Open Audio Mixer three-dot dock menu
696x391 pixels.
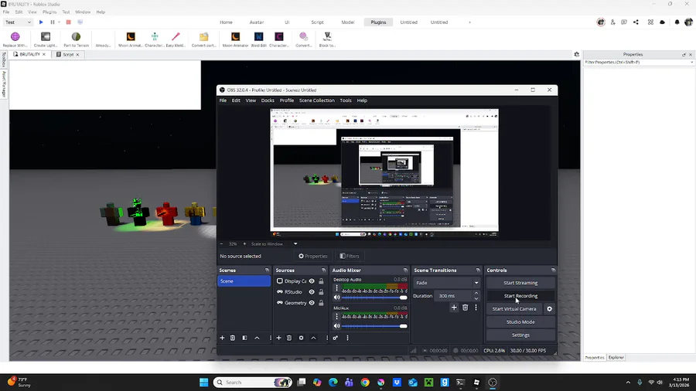pyautogui.click(x=347, y=338)
